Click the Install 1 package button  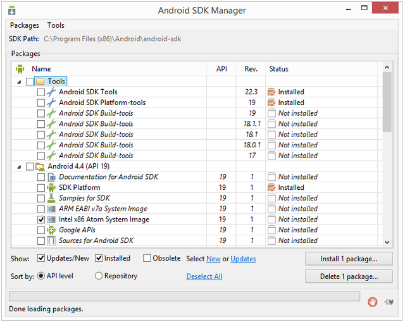[349, 259]
